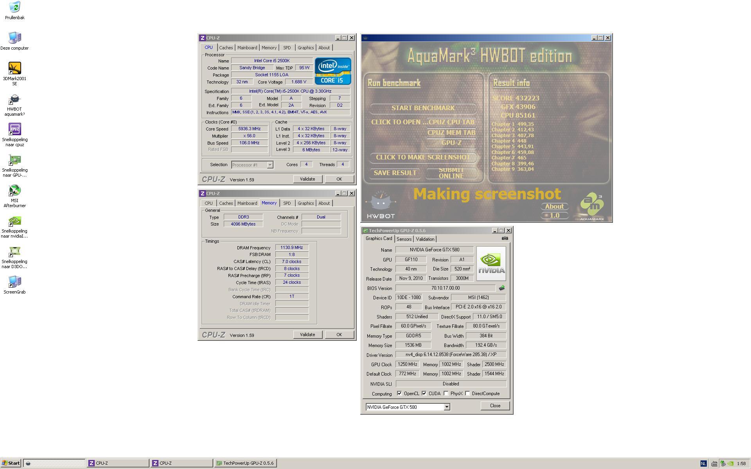Toggle the PhysX checkbox in GPU-Z
The height and width of the screenshot is (469, 751).
(x=446, y=394)
